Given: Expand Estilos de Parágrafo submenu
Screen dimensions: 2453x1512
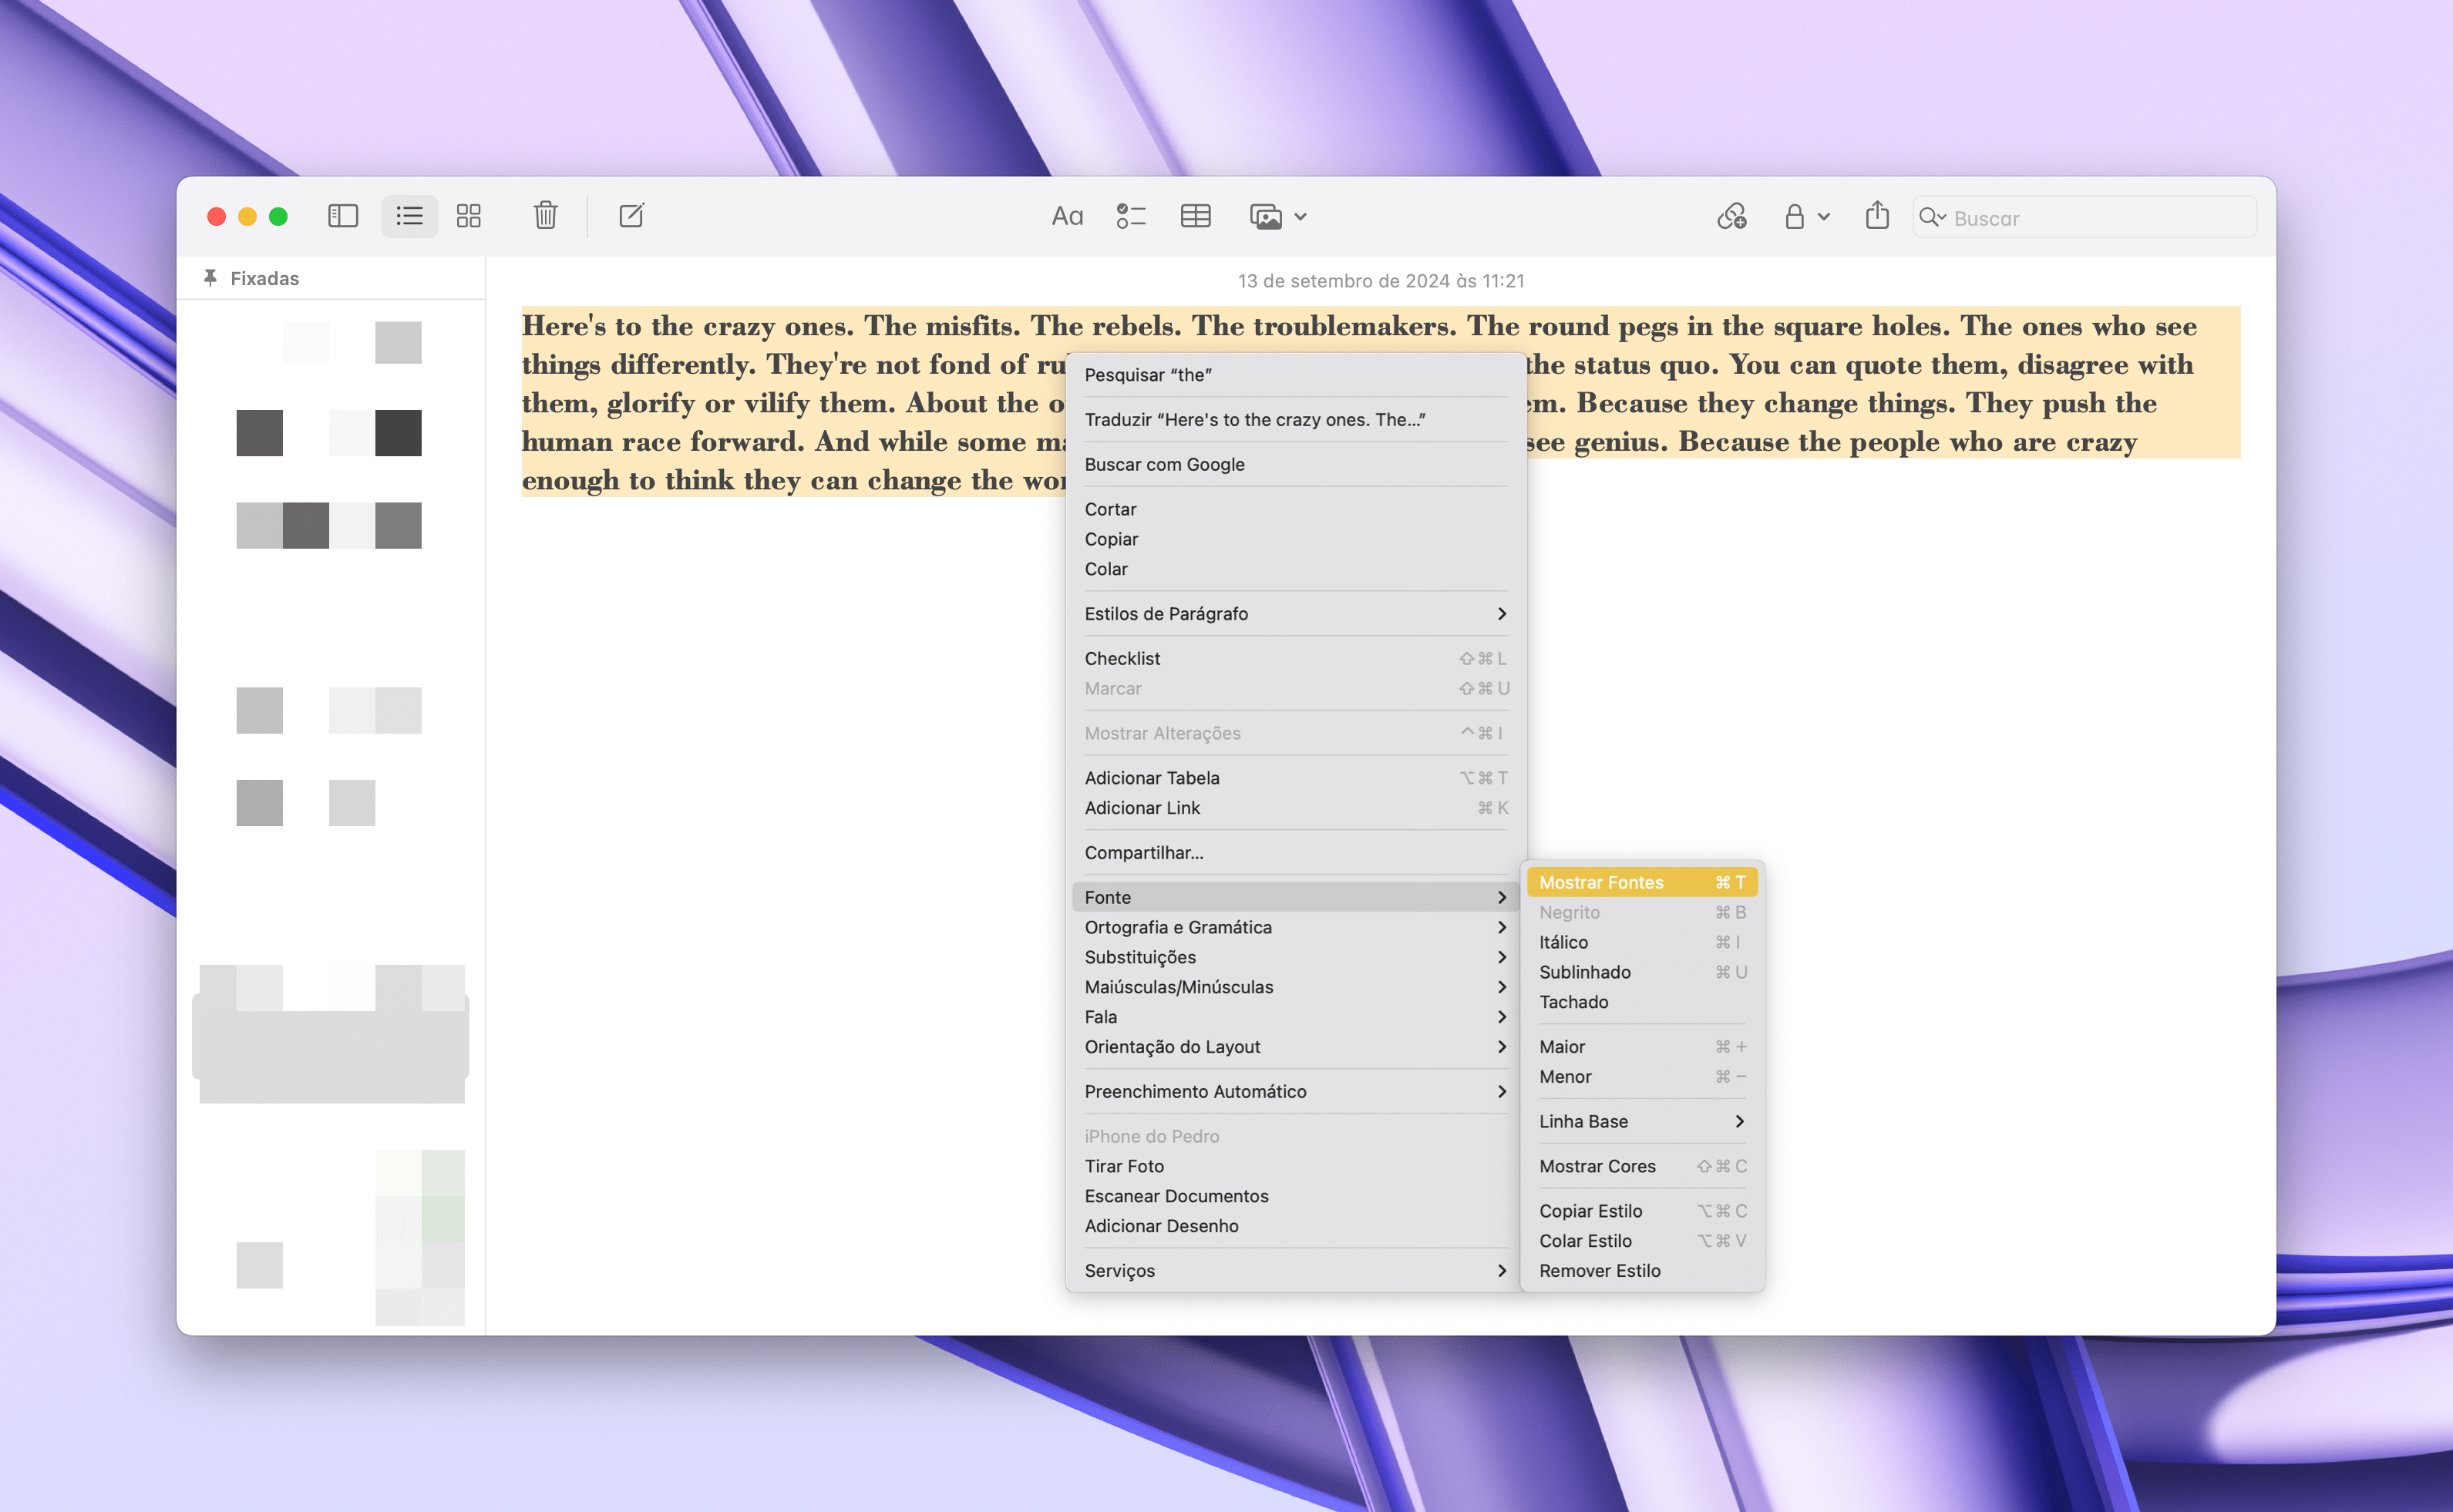Looking at the screenshot, I should point(1296,614).
